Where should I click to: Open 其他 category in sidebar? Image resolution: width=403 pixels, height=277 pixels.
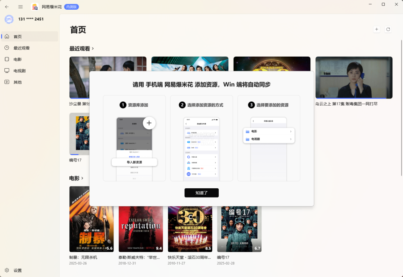click(x=29, y=82)
